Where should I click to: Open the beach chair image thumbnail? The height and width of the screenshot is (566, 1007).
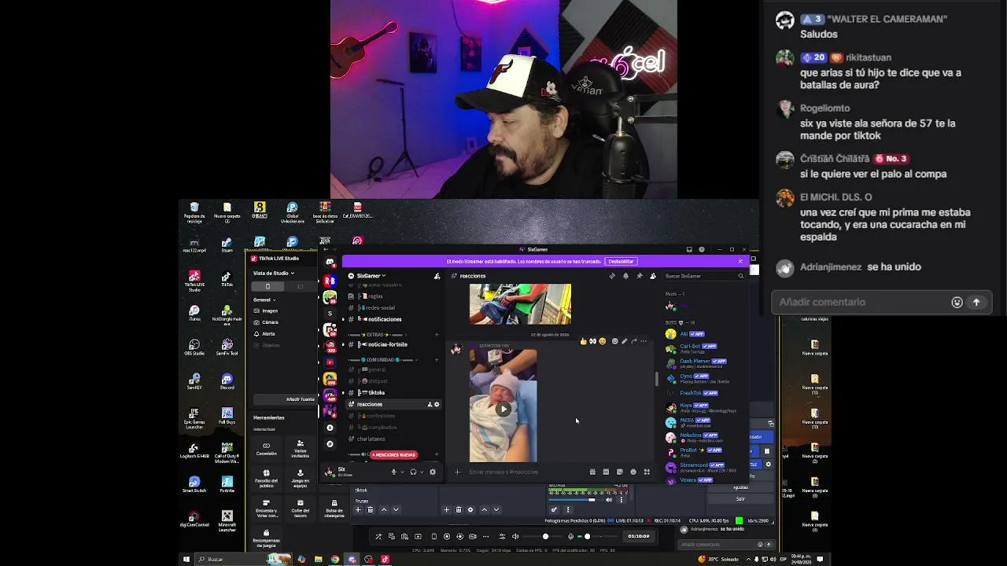point(520,304)
